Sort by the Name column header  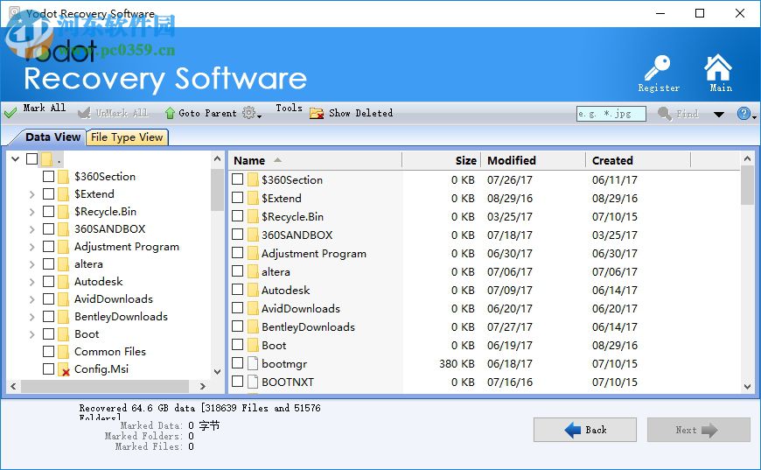[x=316, y=160]
